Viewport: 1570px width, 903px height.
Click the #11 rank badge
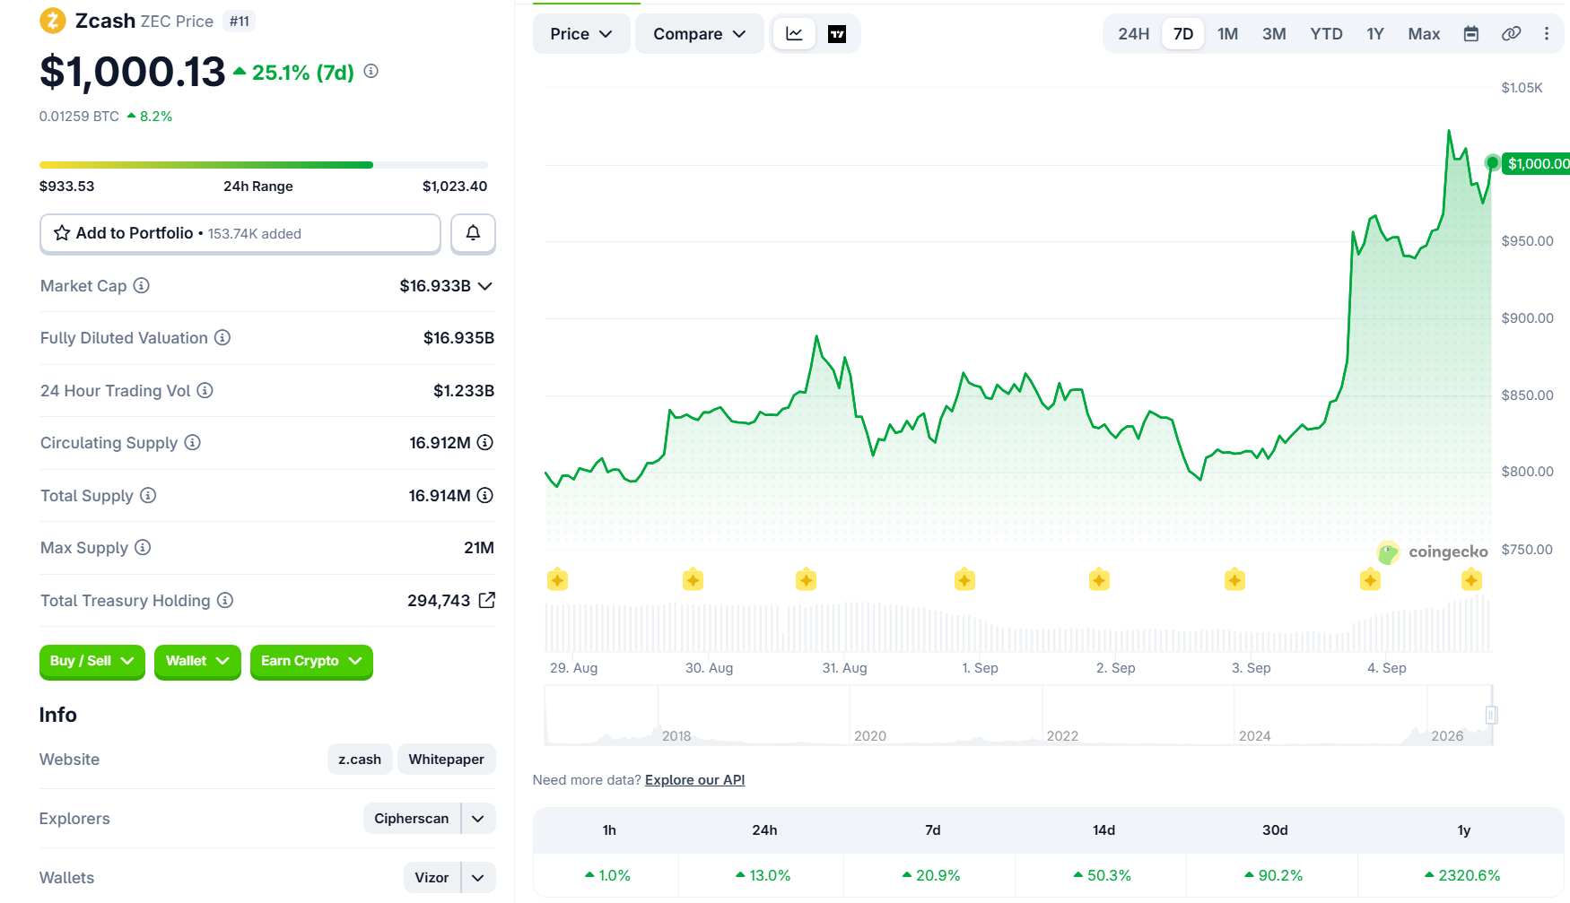[x=240, y=22]
